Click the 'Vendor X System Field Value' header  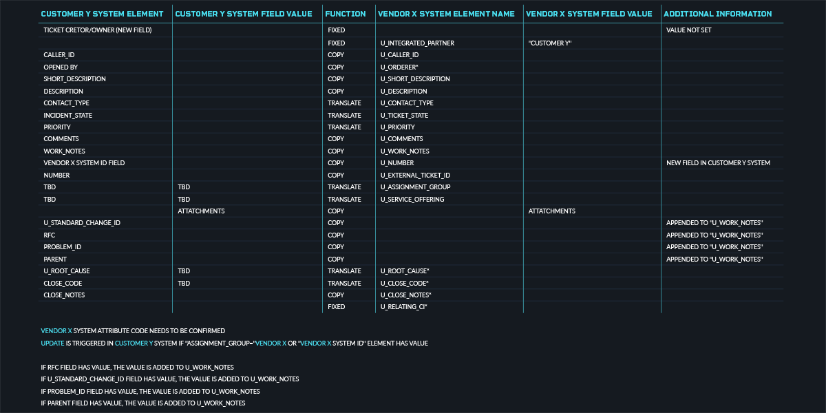click(589, 14)
